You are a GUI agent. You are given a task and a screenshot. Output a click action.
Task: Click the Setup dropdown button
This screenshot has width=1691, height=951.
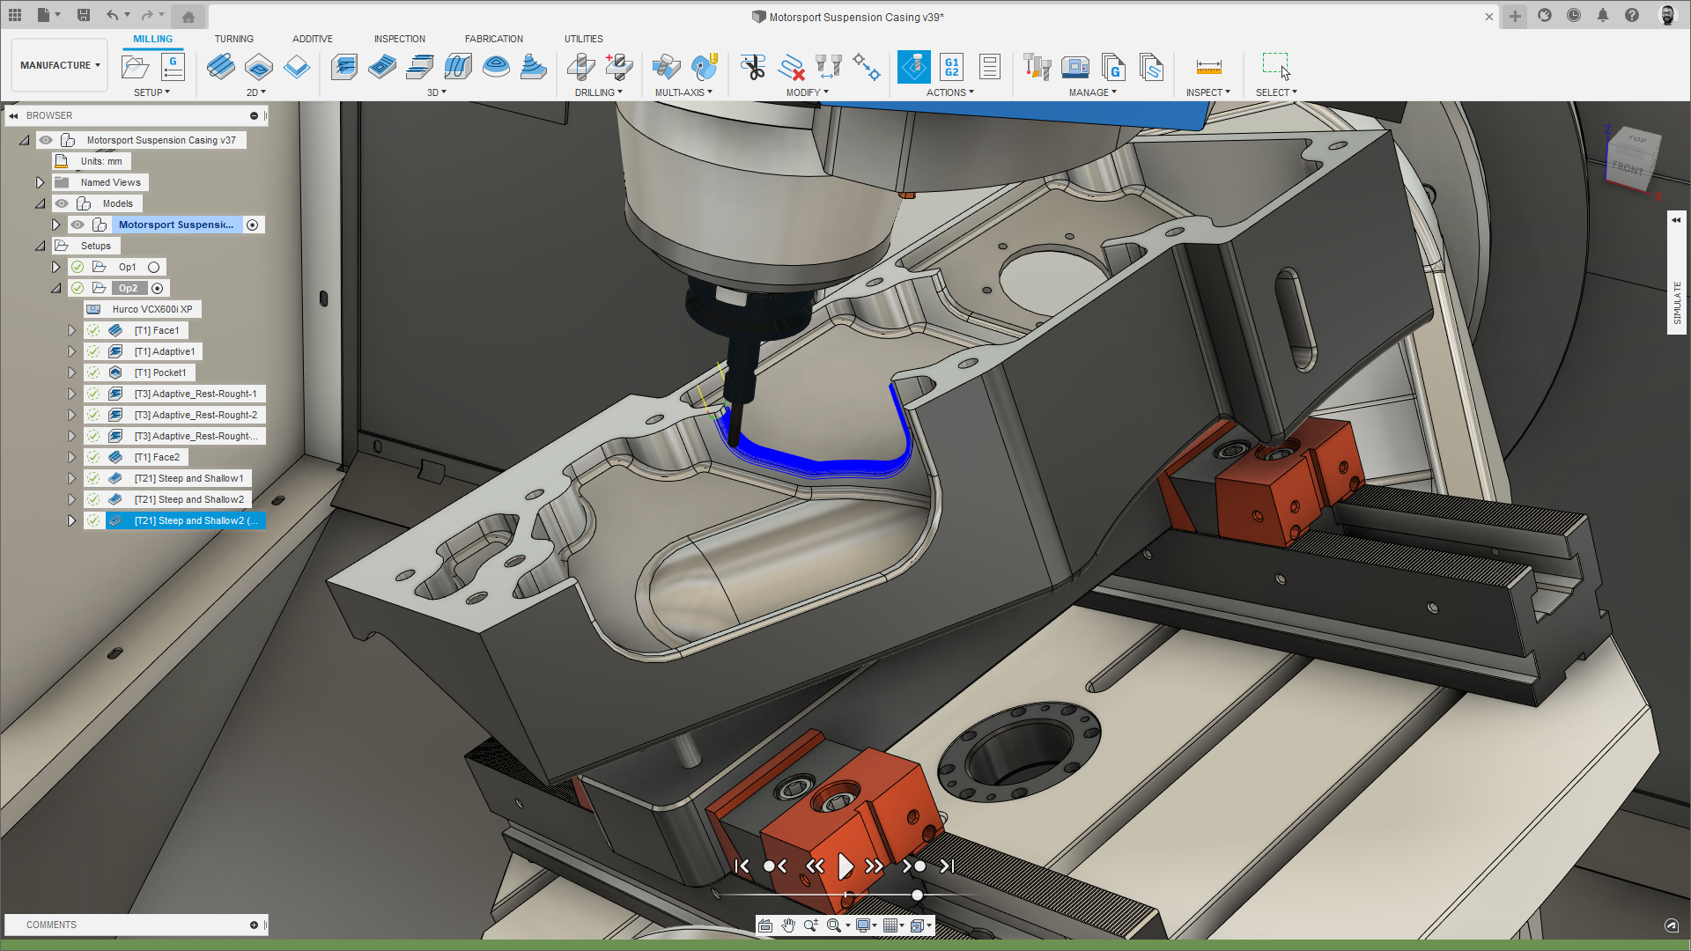[152, 92]
